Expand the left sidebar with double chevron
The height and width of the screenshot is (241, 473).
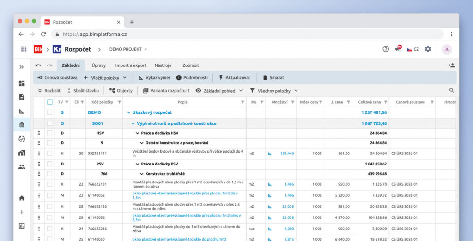(x=22, y=67)
